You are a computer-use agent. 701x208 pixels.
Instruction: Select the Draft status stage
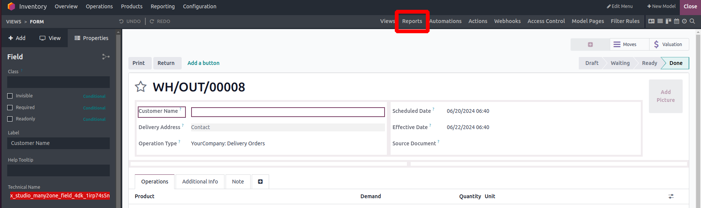point(592,63)
